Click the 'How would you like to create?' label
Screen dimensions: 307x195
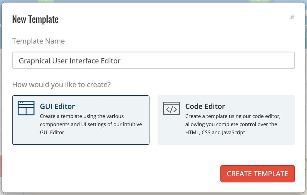pyautogui.click(x=61, y=85)
